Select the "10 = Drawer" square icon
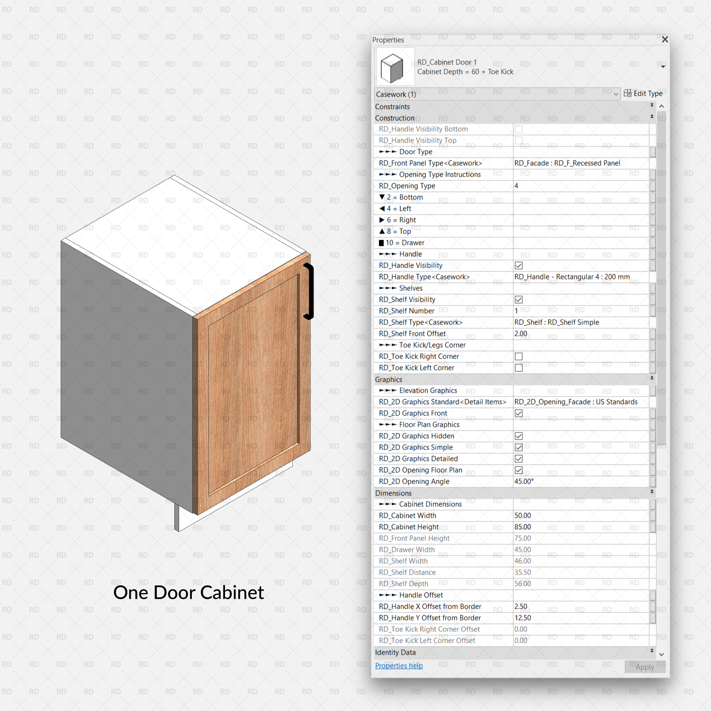The width and height of the screenshot is (711, 711). click(382, 243)
